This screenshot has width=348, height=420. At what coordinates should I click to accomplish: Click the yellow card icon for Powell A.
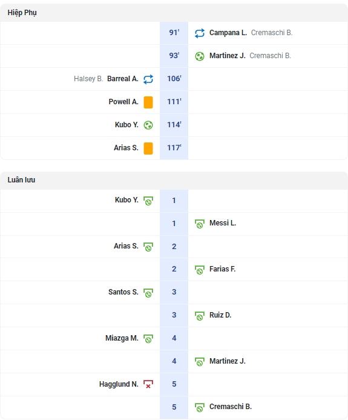[x=148, y=102]
